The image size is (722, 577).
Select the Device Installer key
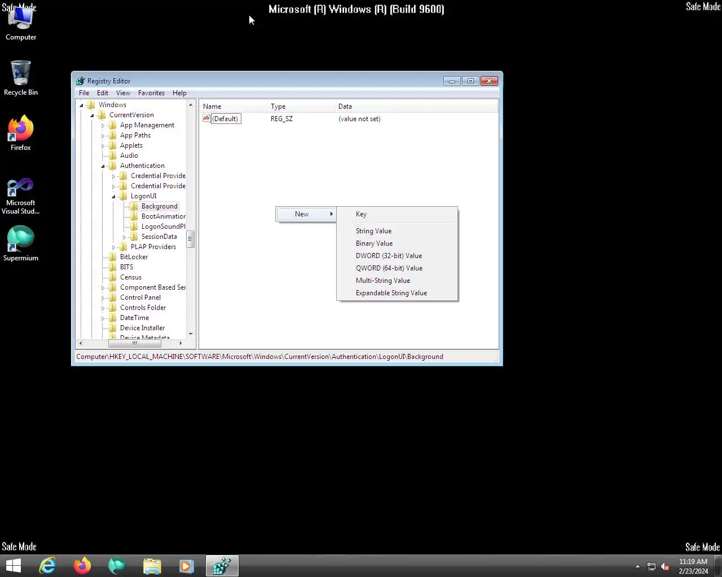coord(142,328)
